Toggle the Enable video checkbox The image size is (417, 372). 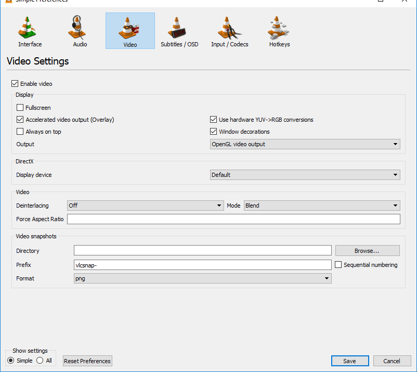click(x=15, y=84)
